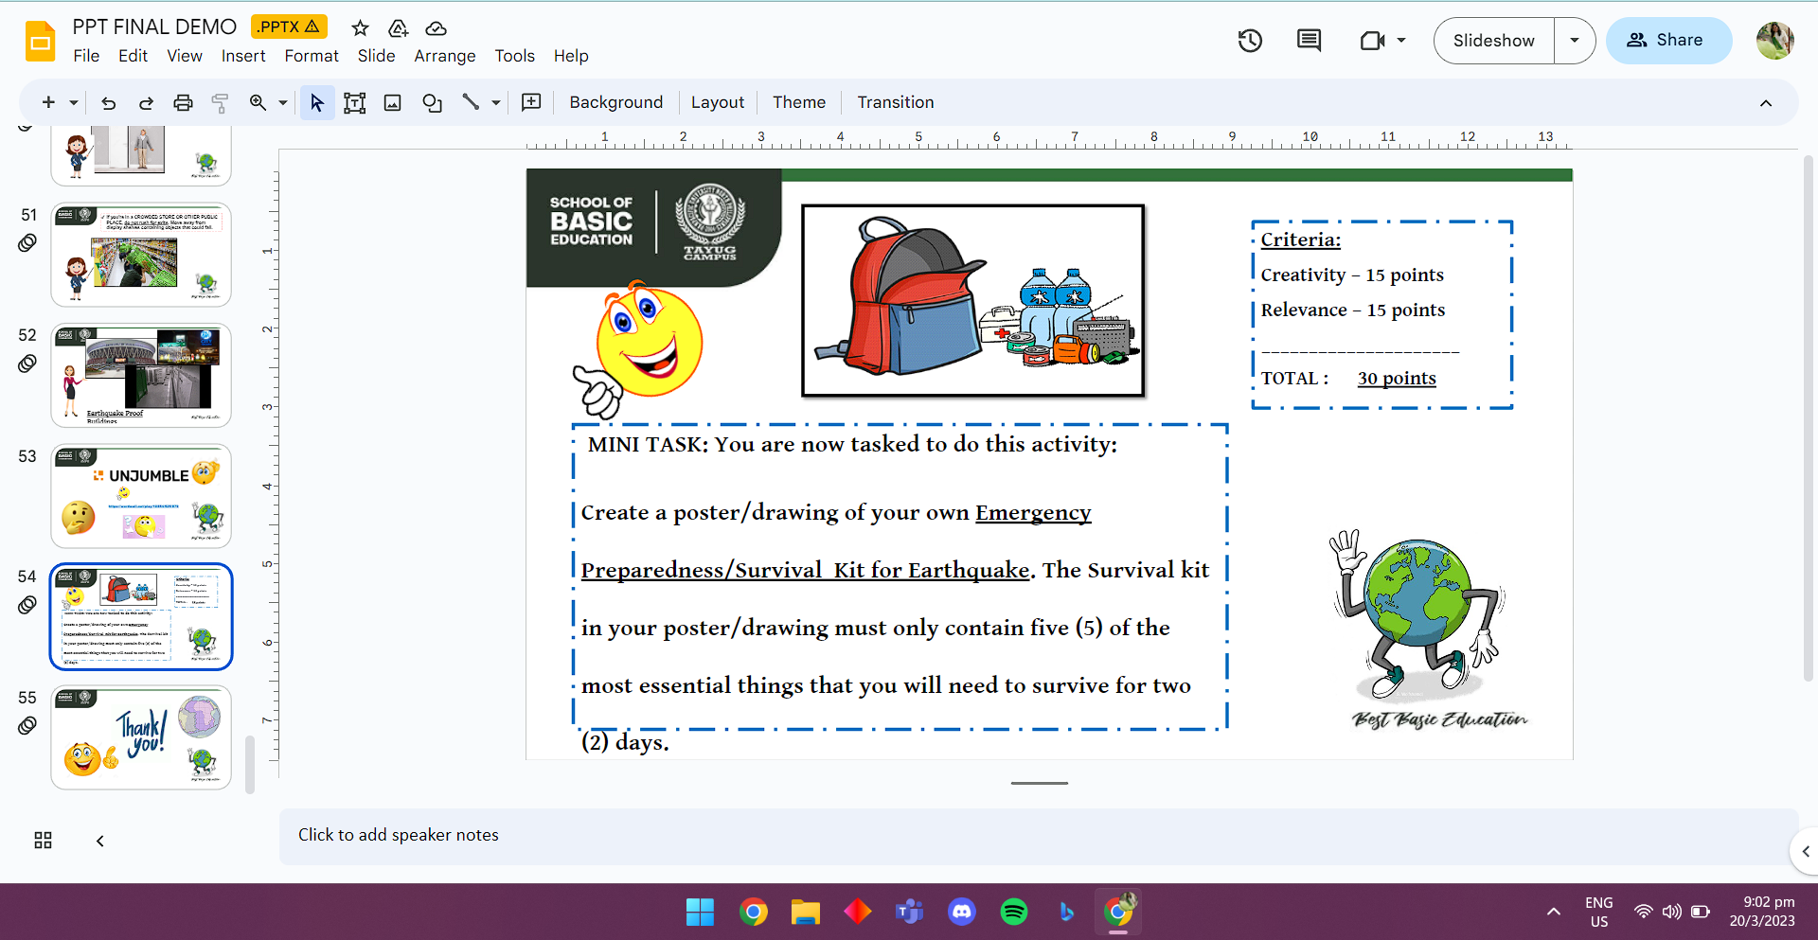Click the Background button

616,102
